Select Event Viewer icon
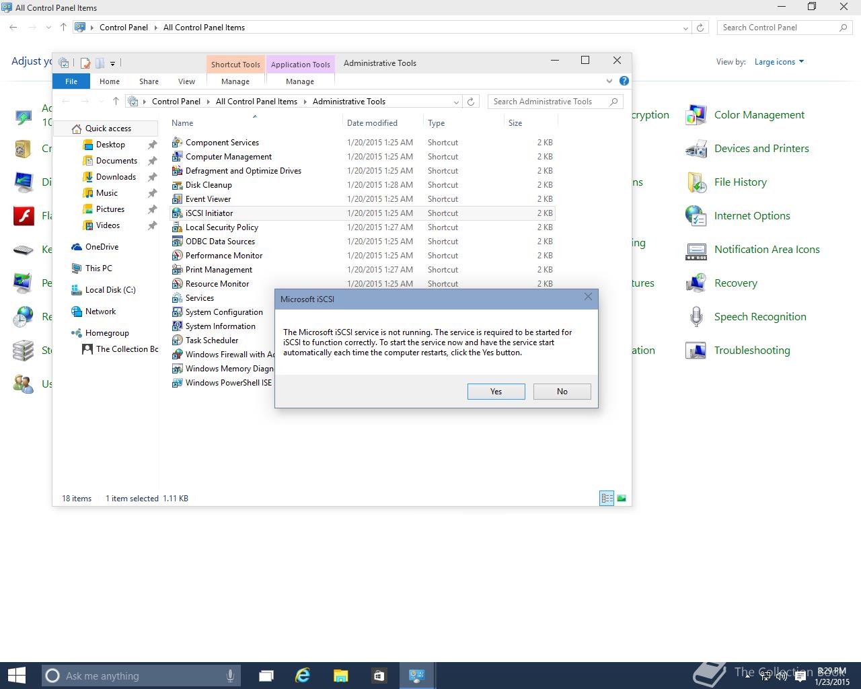 pyautogui.click(x=177, y=199)
